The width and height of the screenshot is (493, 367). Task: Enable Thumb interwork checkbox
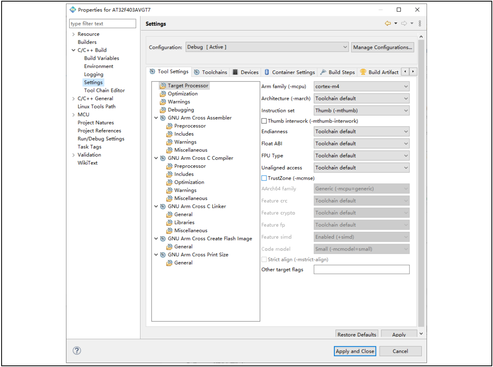tap(264, 121)
